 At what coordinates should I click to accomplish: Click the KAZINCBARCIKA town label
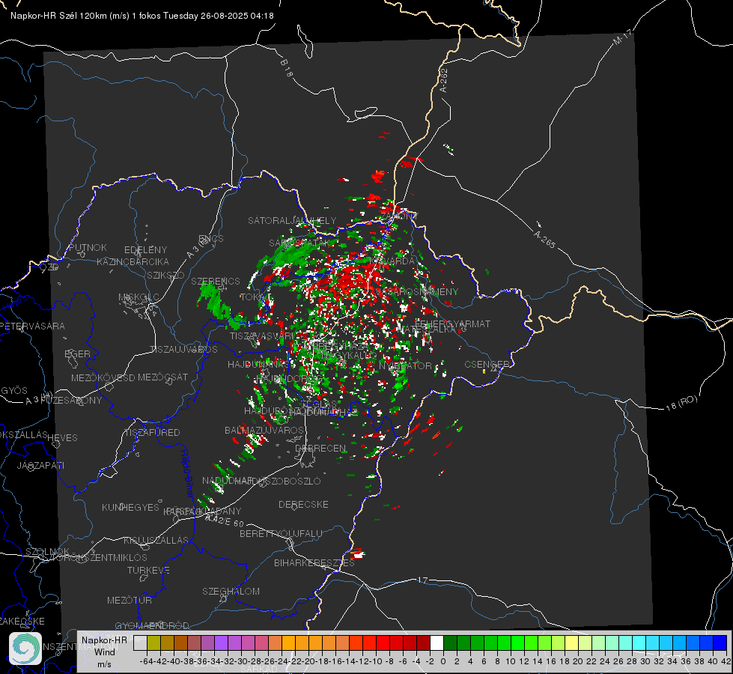point(133,262)
